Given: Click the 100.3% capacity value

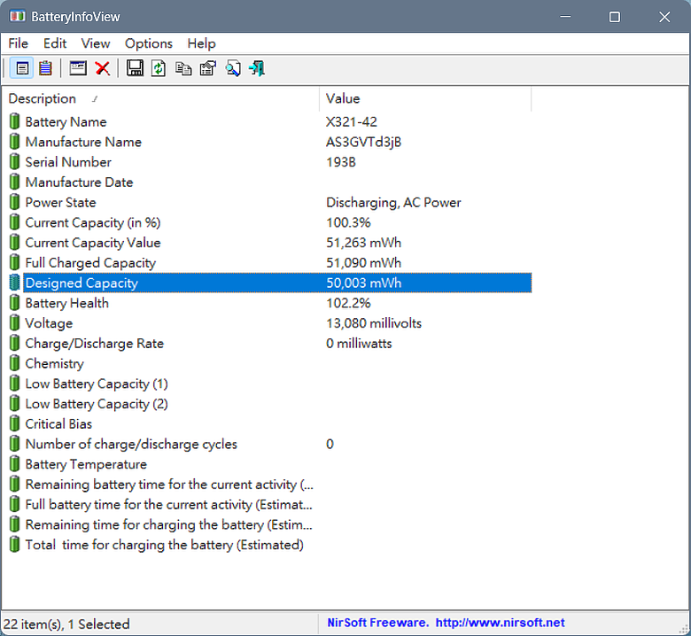Looking at the screenshot, I should [x=348, y=222].
